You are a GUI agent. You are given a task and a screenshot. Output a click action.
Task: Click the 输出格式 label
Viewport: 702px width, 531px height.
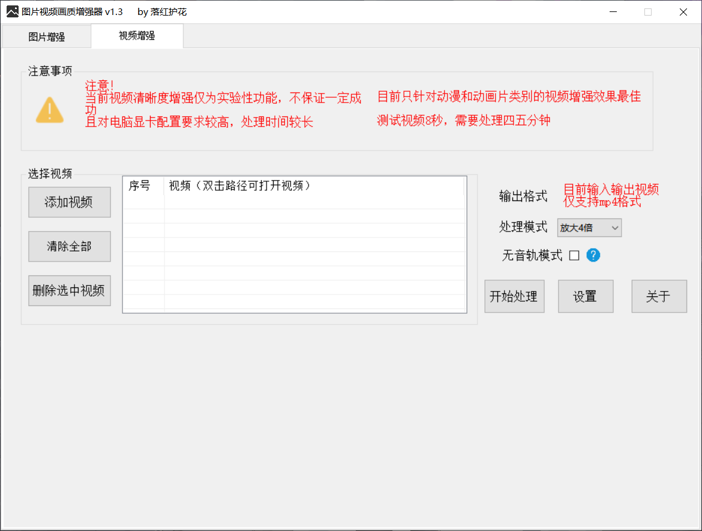(523, 196)
